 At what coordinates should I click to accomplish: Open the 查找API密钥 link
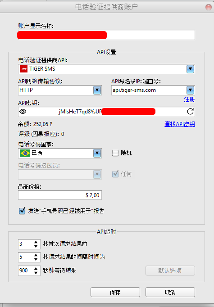click(180, 124)
